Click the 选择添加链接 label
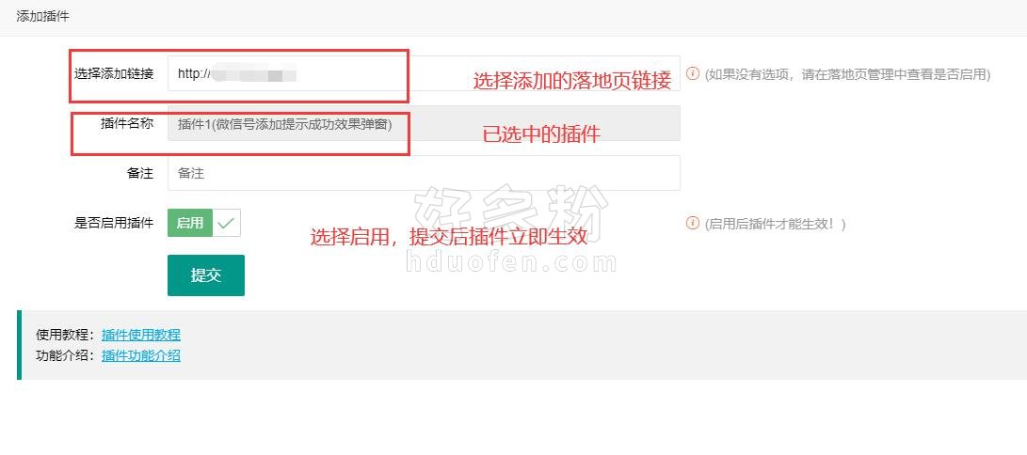The width and height of the screenshot is (1027, 455). click(x=114, y=74)
